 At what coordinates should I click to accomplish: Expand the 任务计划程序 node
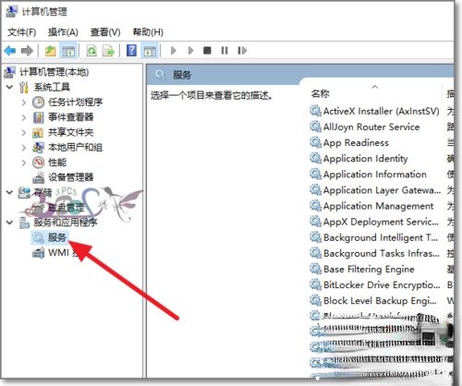(x=24, y=103)
